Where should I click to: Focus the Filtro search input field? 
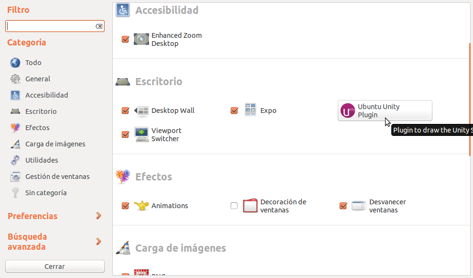coord(50,26)
